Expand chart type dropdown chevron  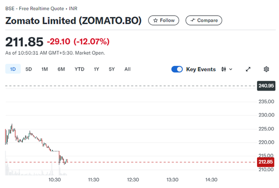(x=231, y=69)
